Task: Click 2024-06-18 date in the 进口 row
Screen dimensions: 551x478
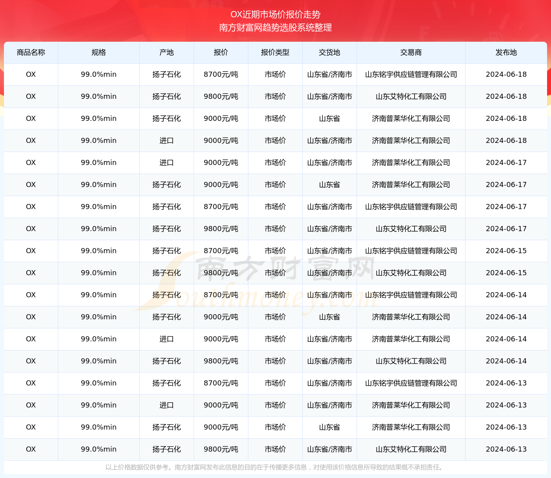Action: coord(506,141)
